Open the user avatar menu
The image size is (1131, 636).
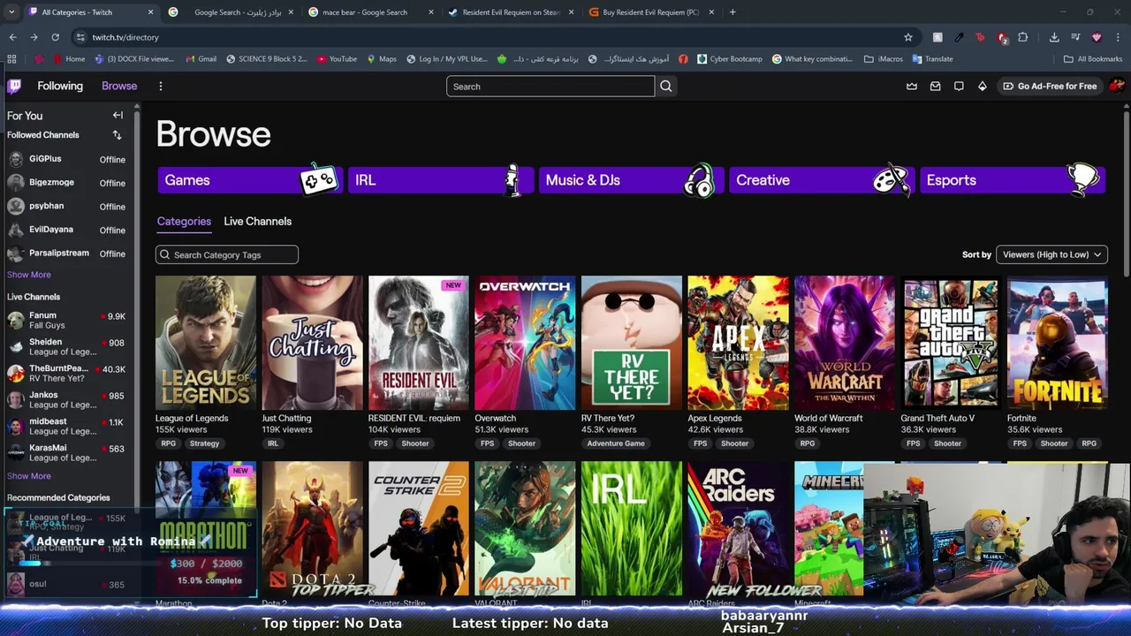pyautogui.click(x=1117, y=86)
